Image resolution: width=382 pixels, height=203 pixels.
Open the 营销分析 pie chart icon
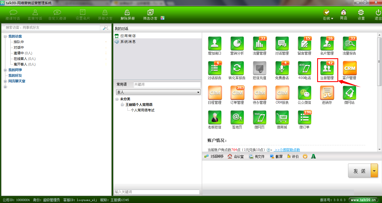(x=237, y=44)
